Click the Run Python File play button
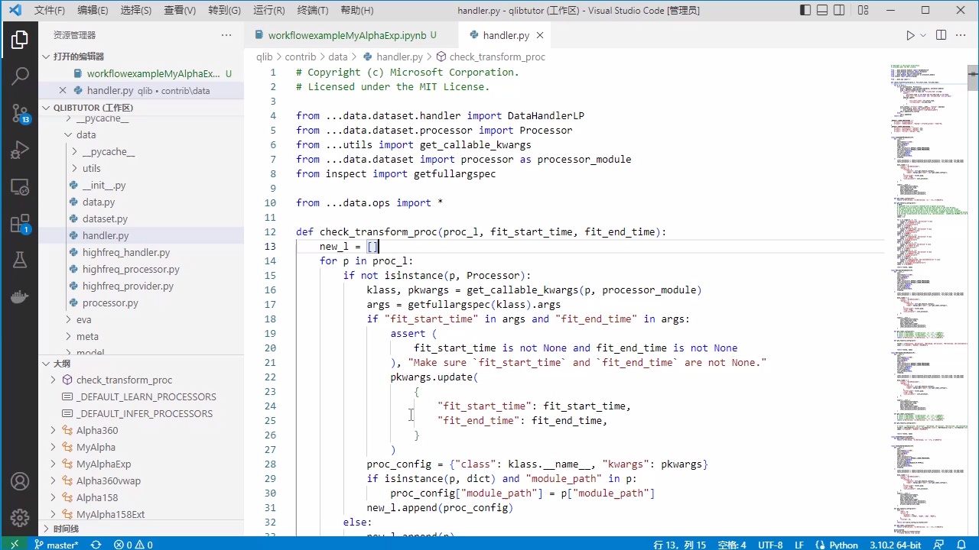The width and height of the screenshot is (979, 550). [x=909, y=35]
